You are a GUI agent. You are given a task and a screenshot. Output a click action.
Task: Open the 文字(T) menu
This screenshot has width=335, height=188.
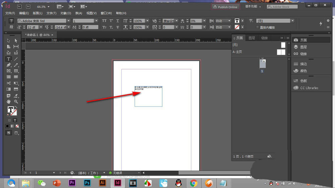[51, 13]
